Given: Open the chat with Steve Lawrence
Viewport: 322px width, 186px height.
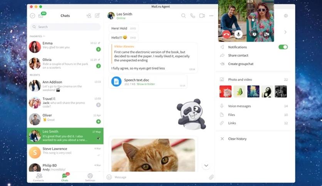Looking at the screenshot, I should (65, 153).
